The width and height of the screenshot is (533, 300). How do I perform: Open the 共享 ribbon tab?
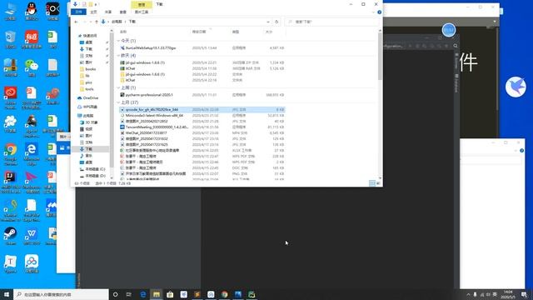pos(108,12)
